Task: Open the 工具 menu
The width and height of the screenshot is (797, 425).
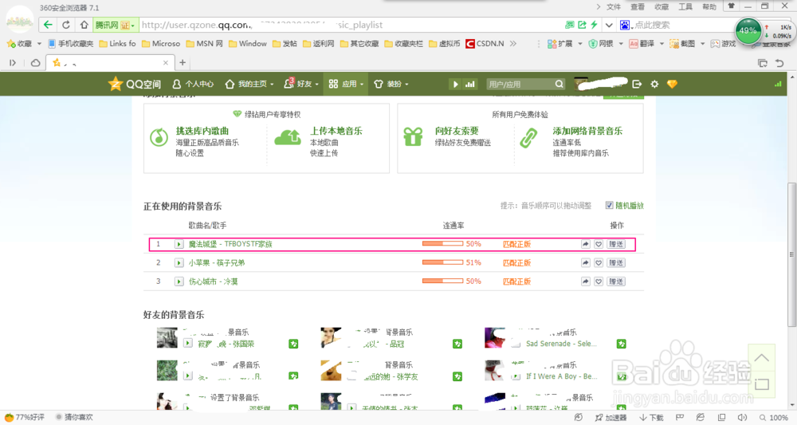Action: (685, 6)
